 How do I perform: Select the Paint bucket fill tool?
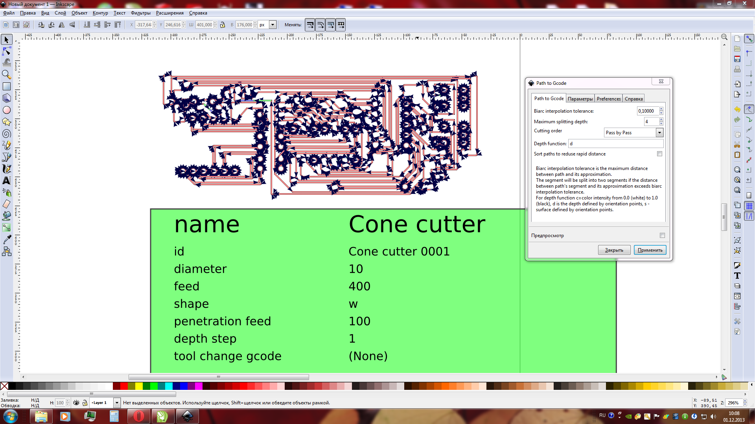pyautogui.click(x=7, y=216)
